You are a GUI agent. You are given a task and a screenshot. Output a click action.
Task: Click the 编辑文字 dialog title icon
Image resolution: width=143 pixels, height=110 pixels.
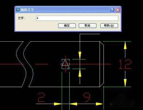[x=18, y=10]
